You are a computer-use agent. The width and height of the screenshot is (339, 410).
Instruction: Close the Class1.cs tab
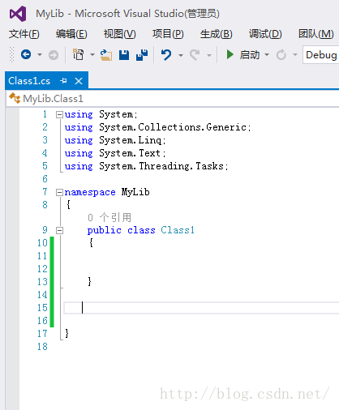point(79,81)
